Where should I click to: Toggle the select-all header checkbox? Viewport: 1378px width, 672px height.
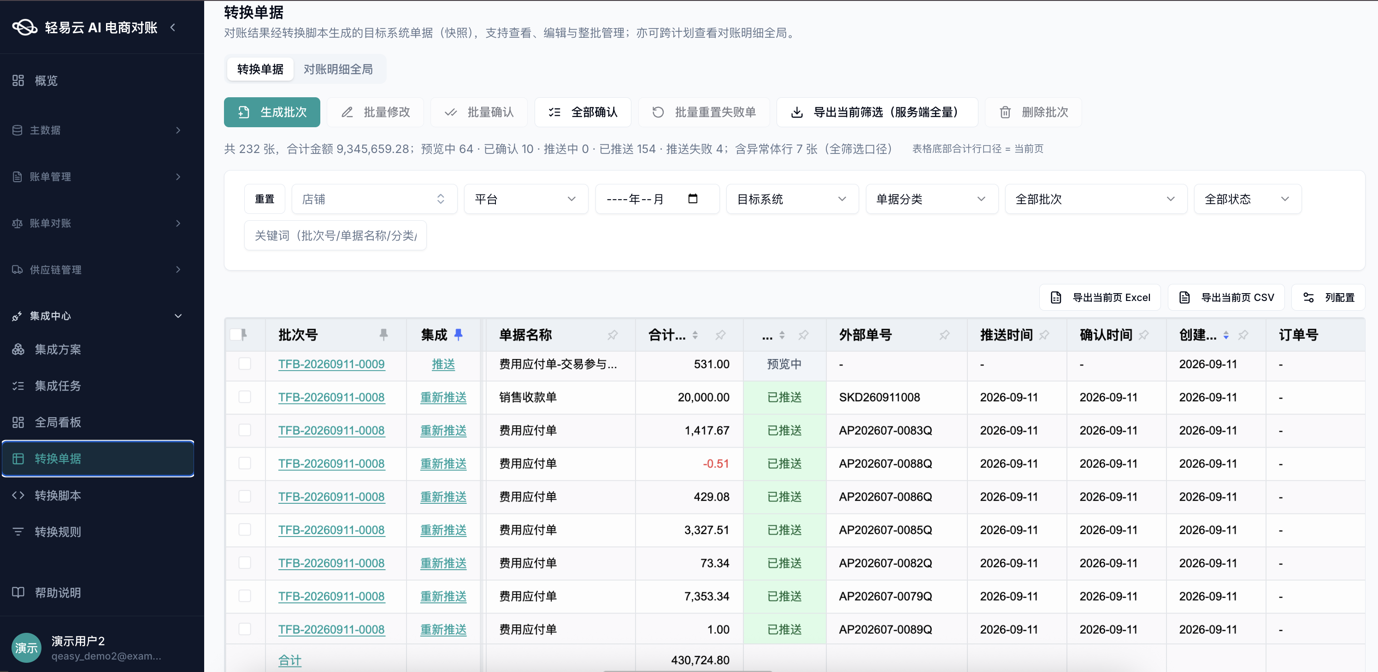[x=236, y=335]
